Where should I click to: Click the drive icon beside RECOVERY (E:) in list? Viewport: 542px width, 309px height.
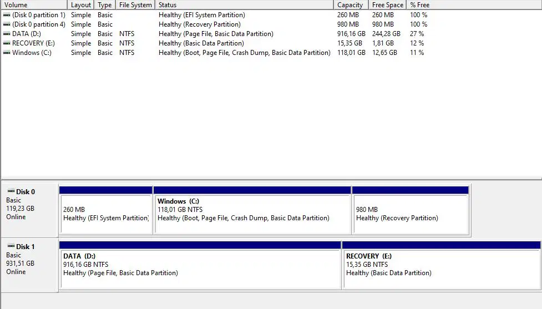7,43
